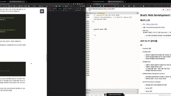Clear the console output
Image resolution: width=171 pixels, height=96 pixels.
(50, 10)
